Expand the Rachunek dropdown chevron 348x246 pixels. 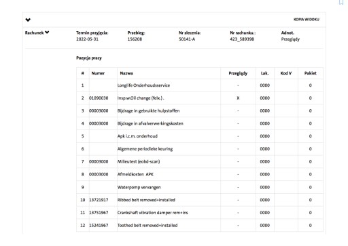(47, 33)
